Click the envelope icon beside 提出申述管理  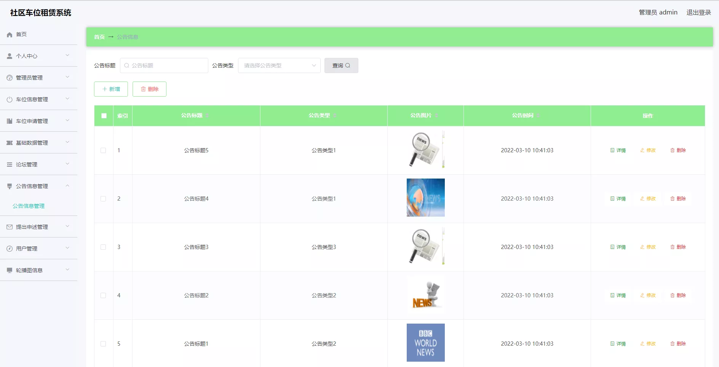pos(10,227)
